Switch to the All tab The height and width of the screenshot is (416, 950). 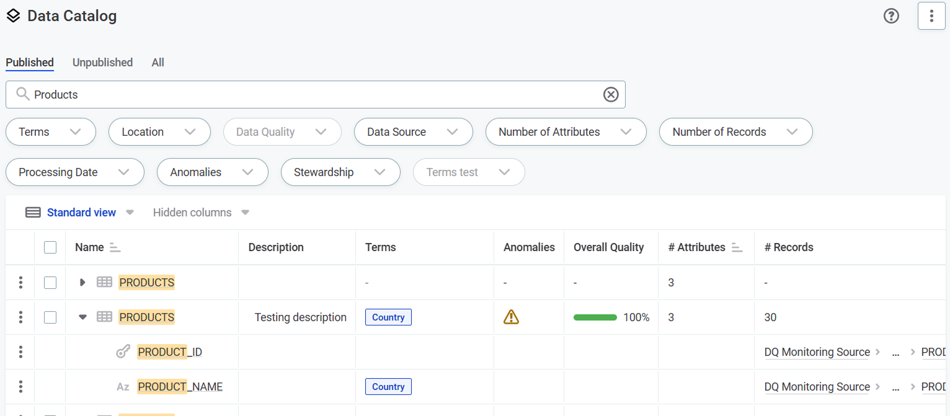coord(158,63)
